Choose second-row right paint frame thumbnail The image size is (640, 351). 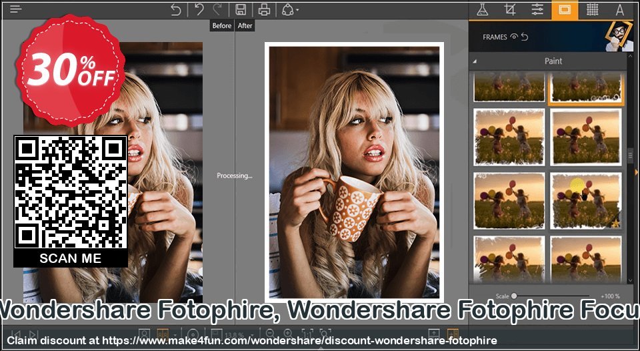point(586,137)
